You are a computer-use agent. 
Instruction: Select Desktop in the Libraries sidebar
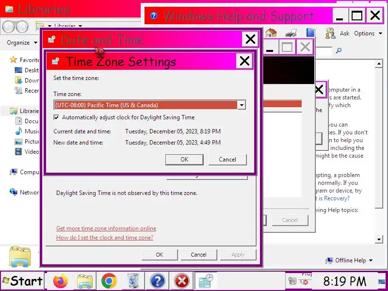pos(27,70)
